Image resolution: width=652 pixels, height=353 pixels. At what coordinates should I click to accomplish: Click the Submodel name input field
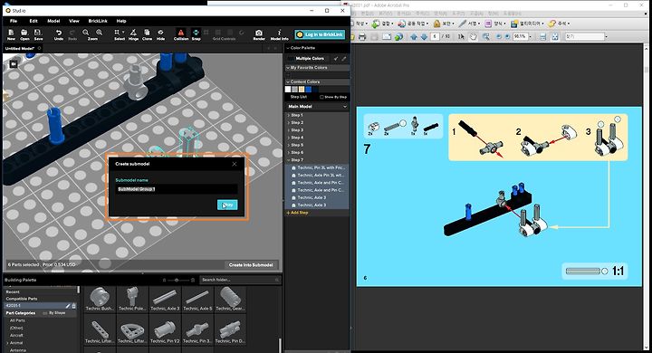click(177, 189)
